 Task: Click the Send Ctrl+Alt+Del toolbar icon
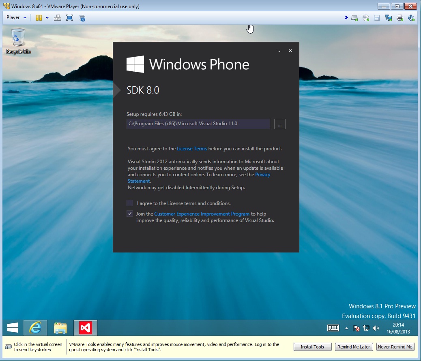pyautogui.click(x=58, y=18)
